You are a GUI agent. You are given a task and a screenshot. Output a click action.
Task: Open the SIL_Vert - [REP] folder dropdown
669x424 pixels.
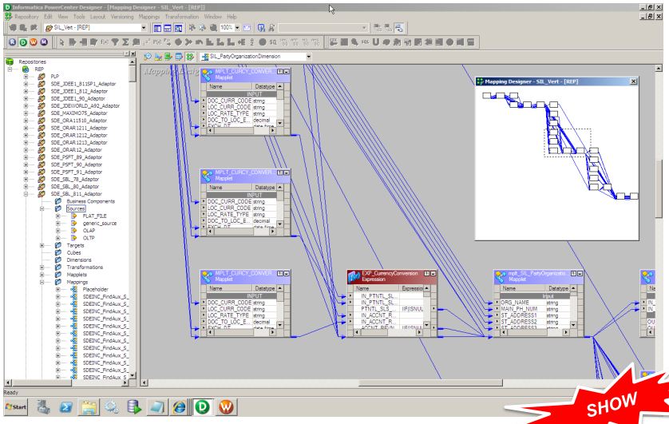point(144,28)
